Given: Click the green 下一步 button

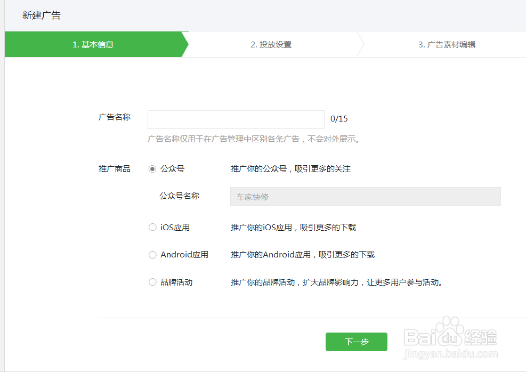Looking at the screenshot, I should [x=356, y=342].
